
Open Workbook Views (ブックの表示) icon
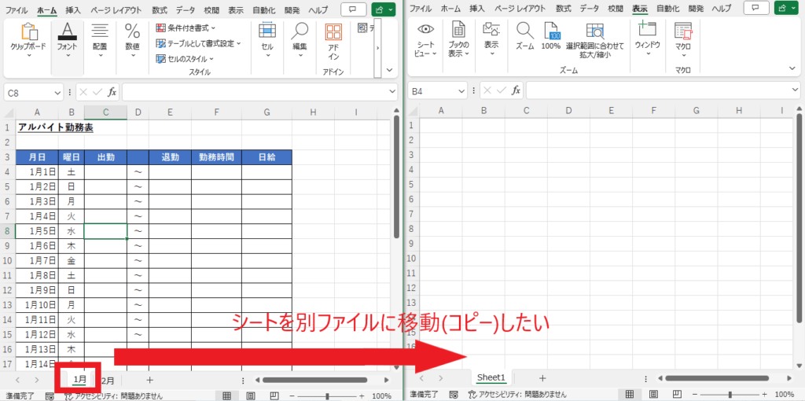pos(458,40)
